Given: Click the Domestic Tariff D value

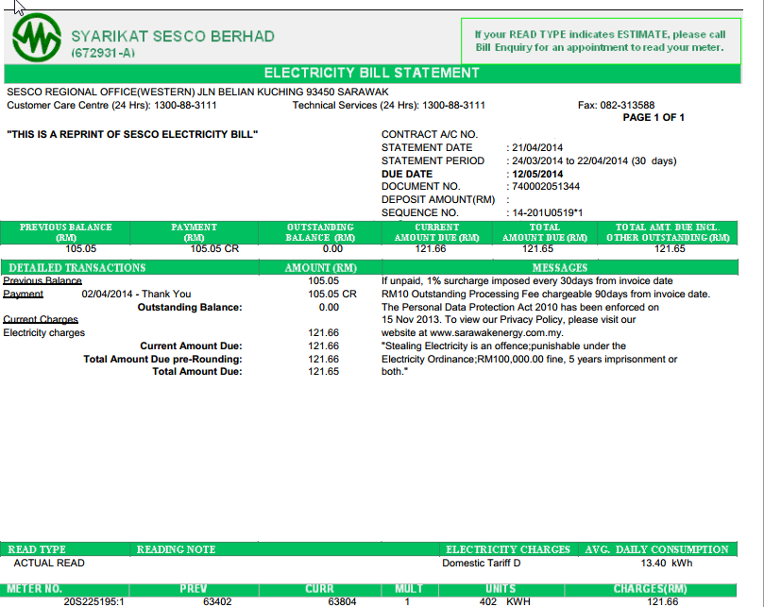Looking at the screenshot, I should 481,564.
